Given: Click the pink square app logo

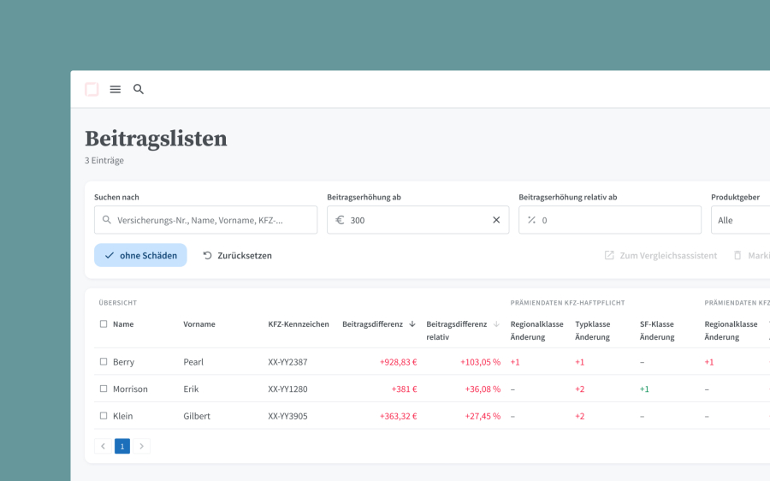Looking at the screenshot, I should 92,89.
